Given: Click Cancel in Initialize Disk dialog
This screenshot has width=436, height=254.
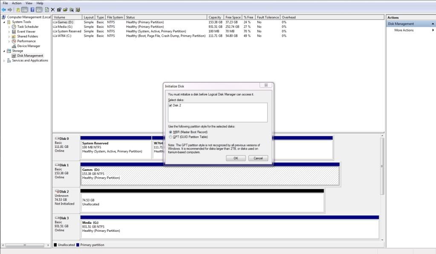Looking at the screenshot, I should pos(258,158).
